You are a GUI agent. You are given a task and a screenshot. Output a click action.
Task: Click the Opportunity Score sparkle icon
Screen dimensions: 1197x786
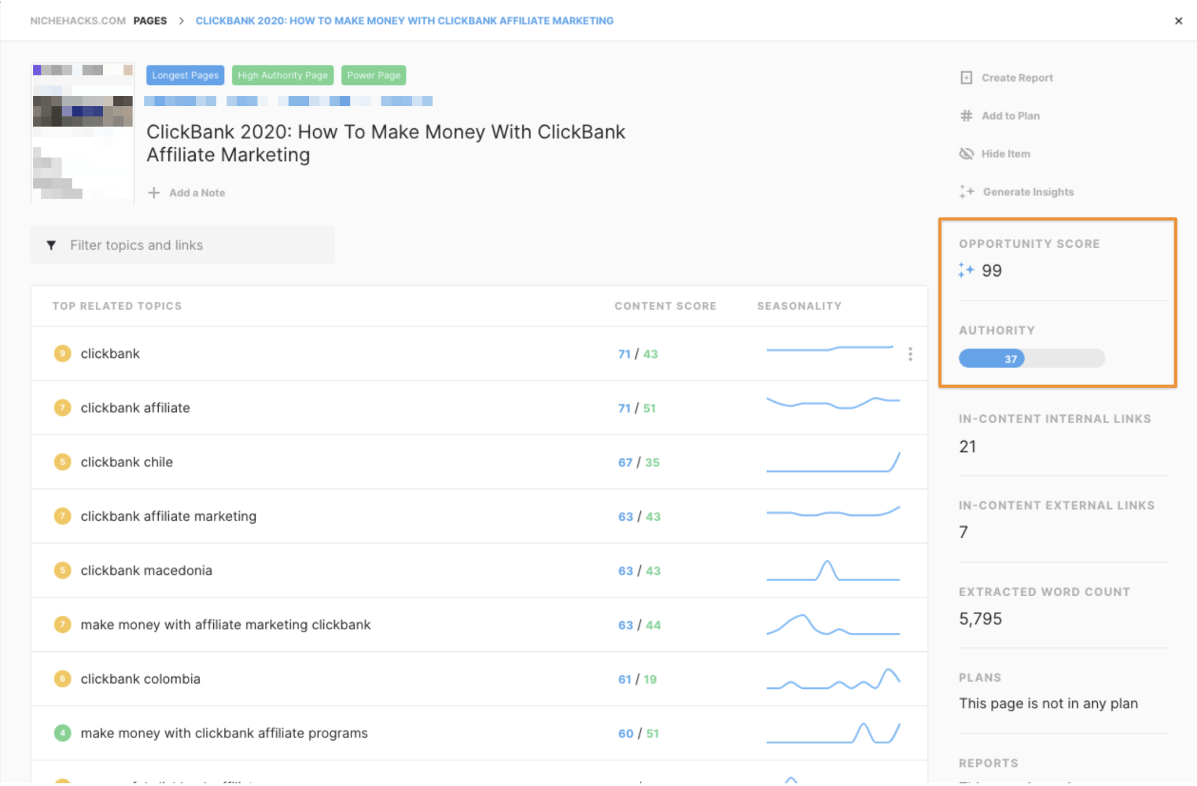click(x=966, y=270)
